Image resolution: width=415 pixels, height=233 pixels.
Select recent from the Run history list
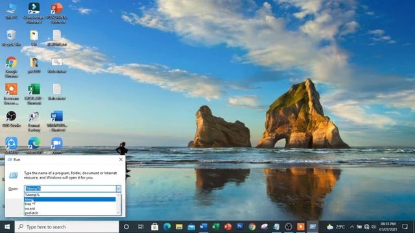pyautogui.click(x=70, y=208)
